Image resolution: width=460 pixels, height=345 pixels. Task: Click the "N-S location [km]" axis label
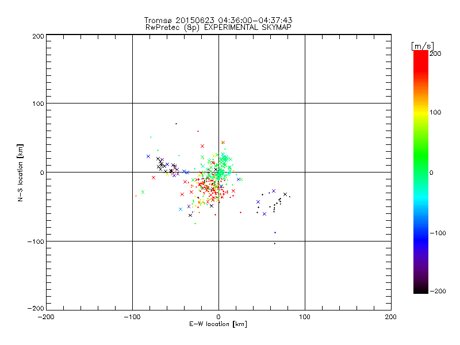tap(20, 172)
